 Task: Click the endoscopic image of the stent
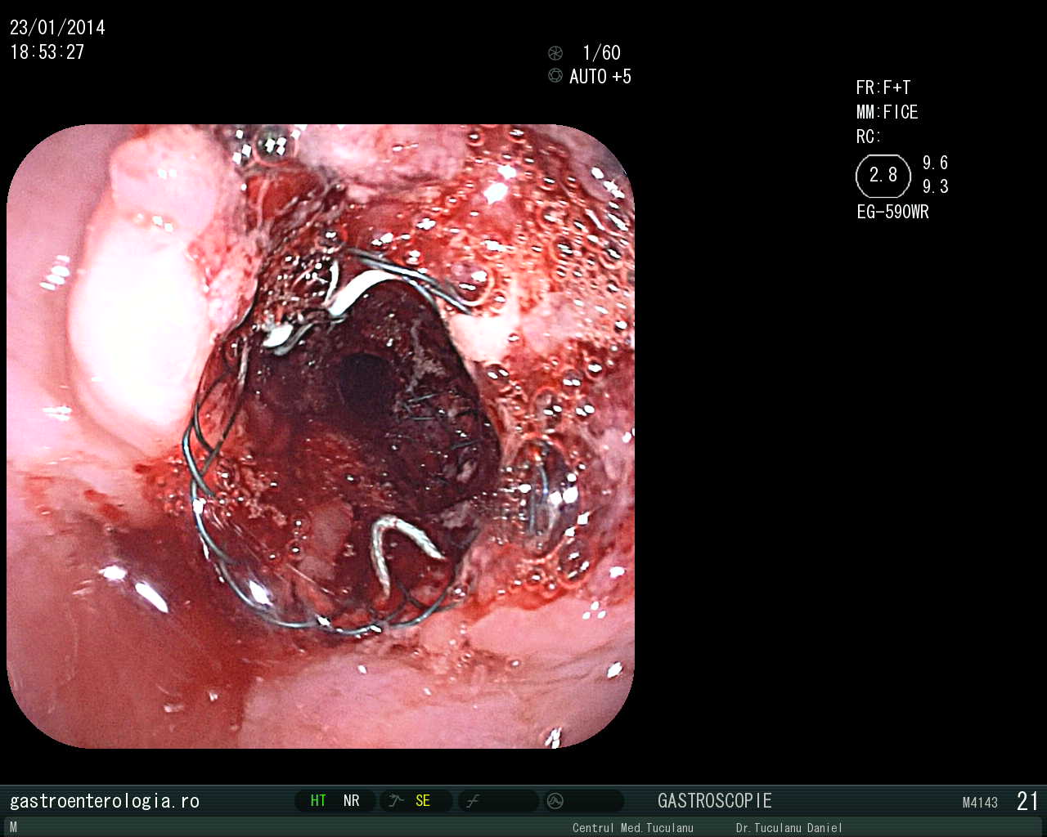point(321,436)
